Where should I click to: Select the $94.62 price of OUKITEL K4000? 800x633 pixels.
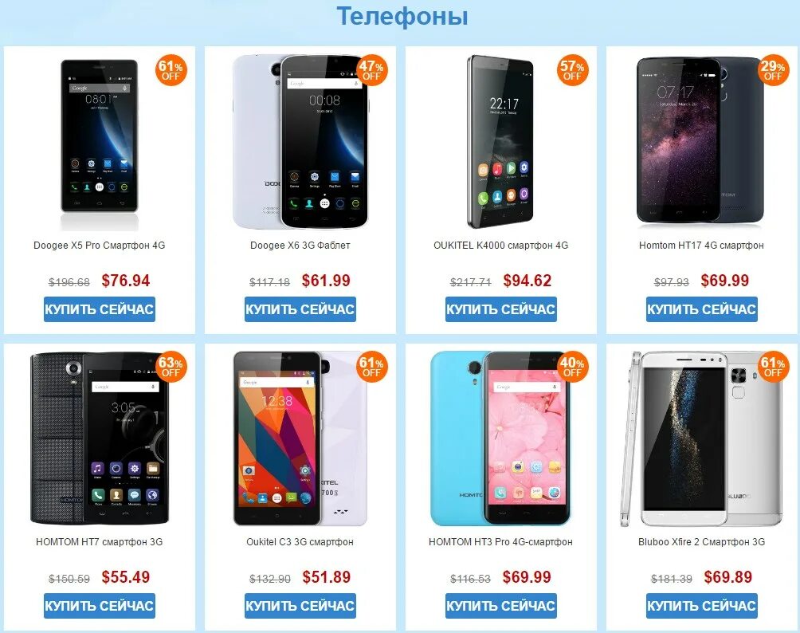click(527, 281)
